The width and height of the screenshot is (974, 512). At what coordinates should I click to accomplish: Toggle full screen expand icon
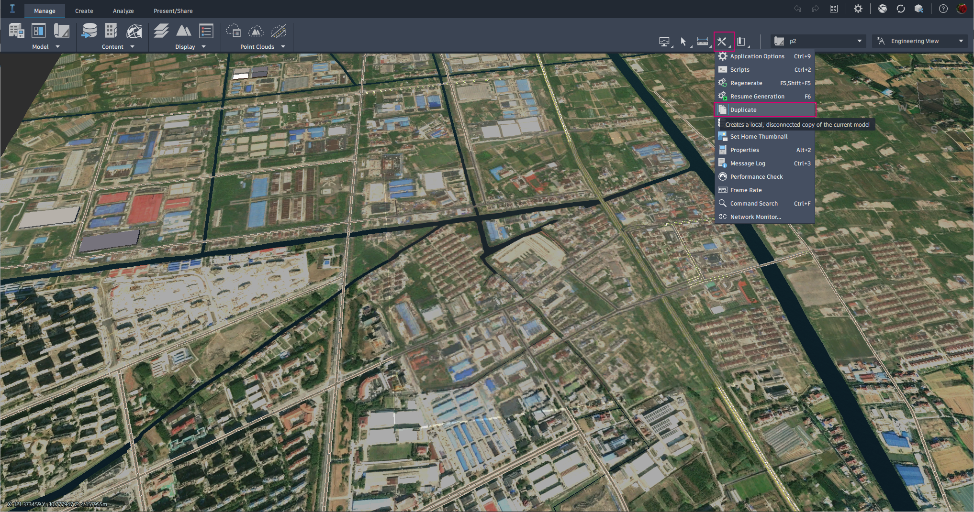click(x=834, y=9)
